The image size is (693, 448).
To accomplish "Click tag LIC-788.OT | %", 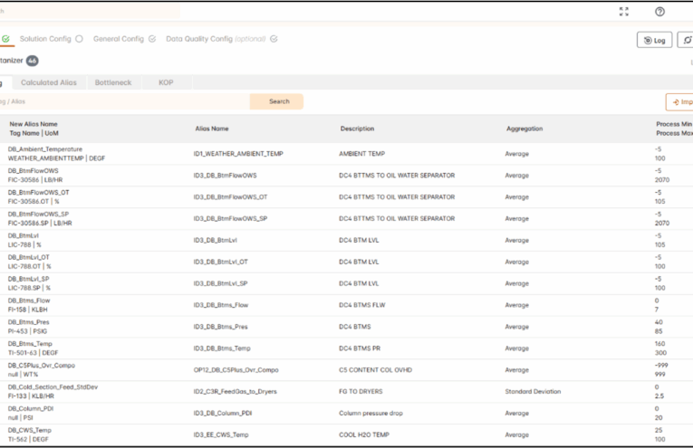I will pos(30,266).
